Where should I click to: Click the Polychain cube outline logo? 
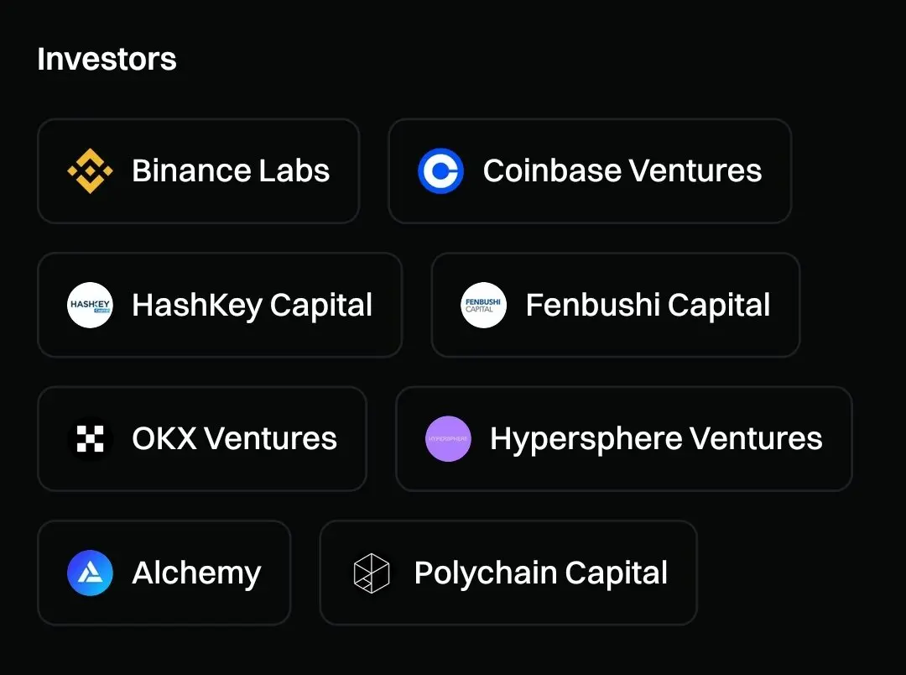pyautogui.click(x=372, y=573)
